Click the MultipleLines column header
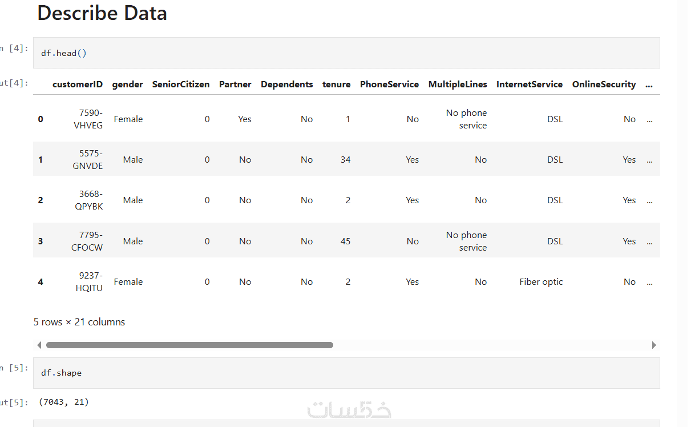Screen dimensions: 699x427 (x=458, y=84)
